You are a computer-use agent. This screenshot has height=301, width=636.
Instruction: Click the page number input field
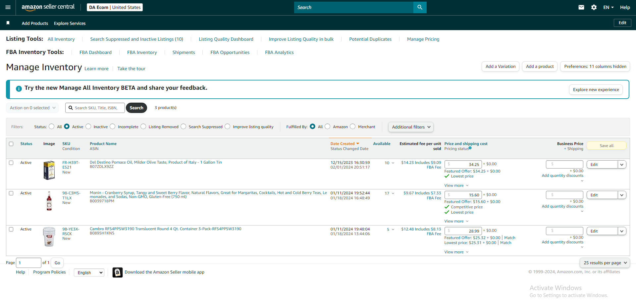(28, 263)
